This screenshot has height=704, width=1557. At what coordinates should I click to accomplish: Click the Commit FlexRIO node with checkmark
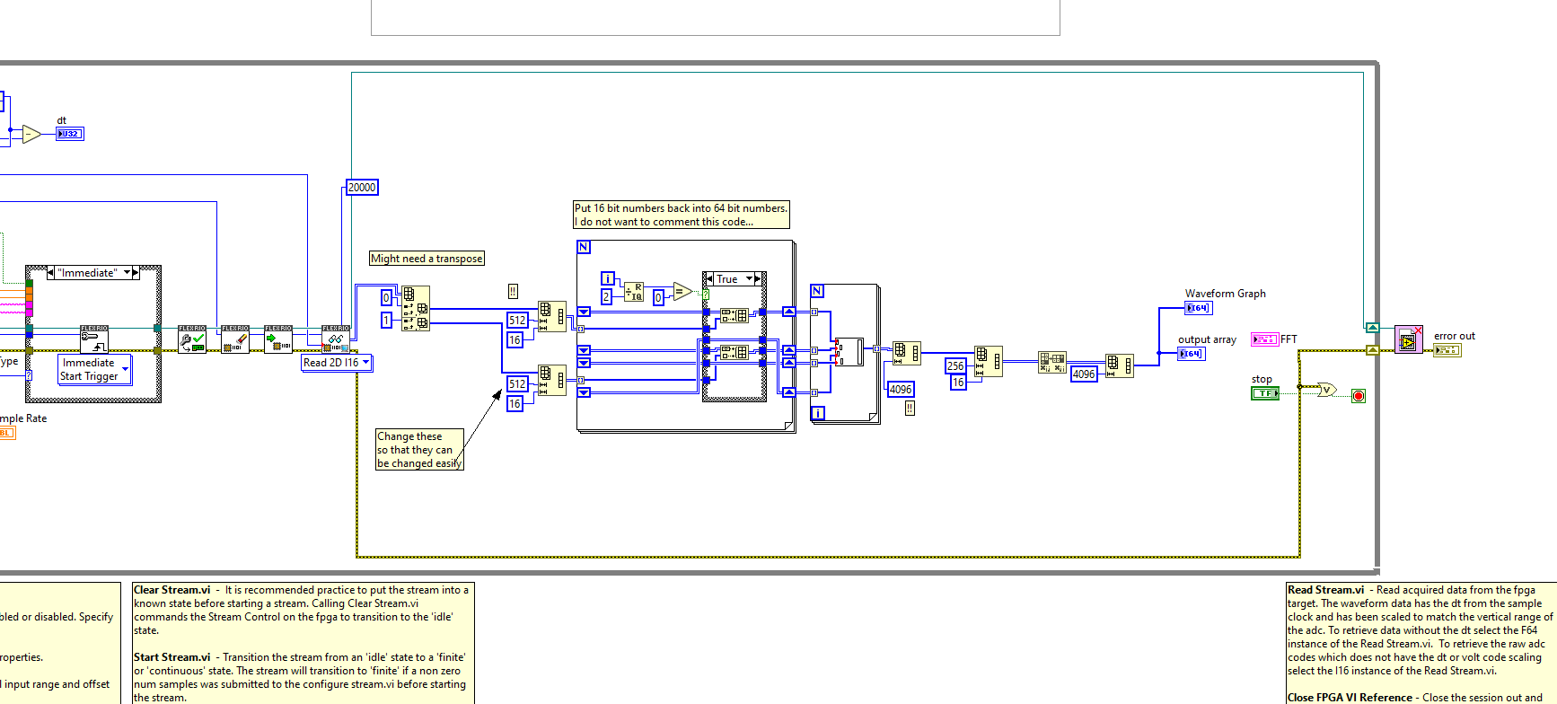click(192, 339)
